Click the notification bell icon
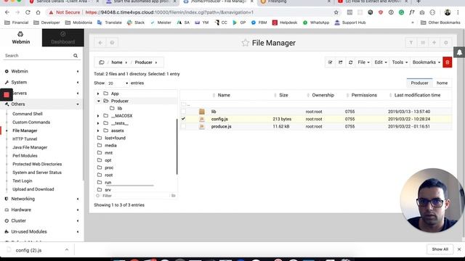 click(459, 53)
